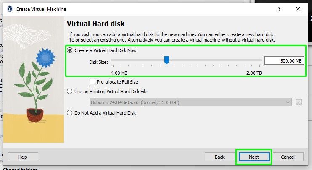Select Use an Existing Virtual Hard Disk File
The width and height of the screenshot is (312, 170).
[x=70, y=92]
